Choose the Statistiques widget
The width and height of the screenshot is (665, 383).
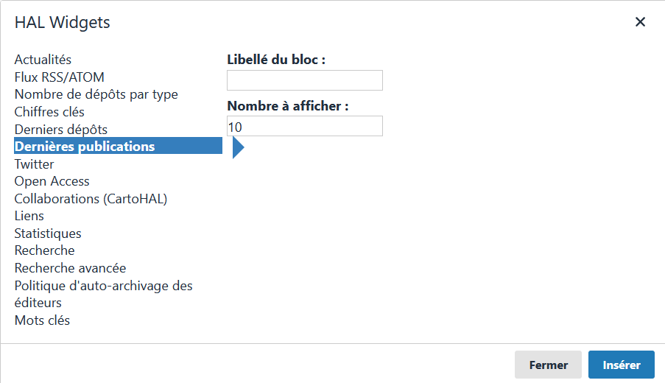tap(48, 233)
